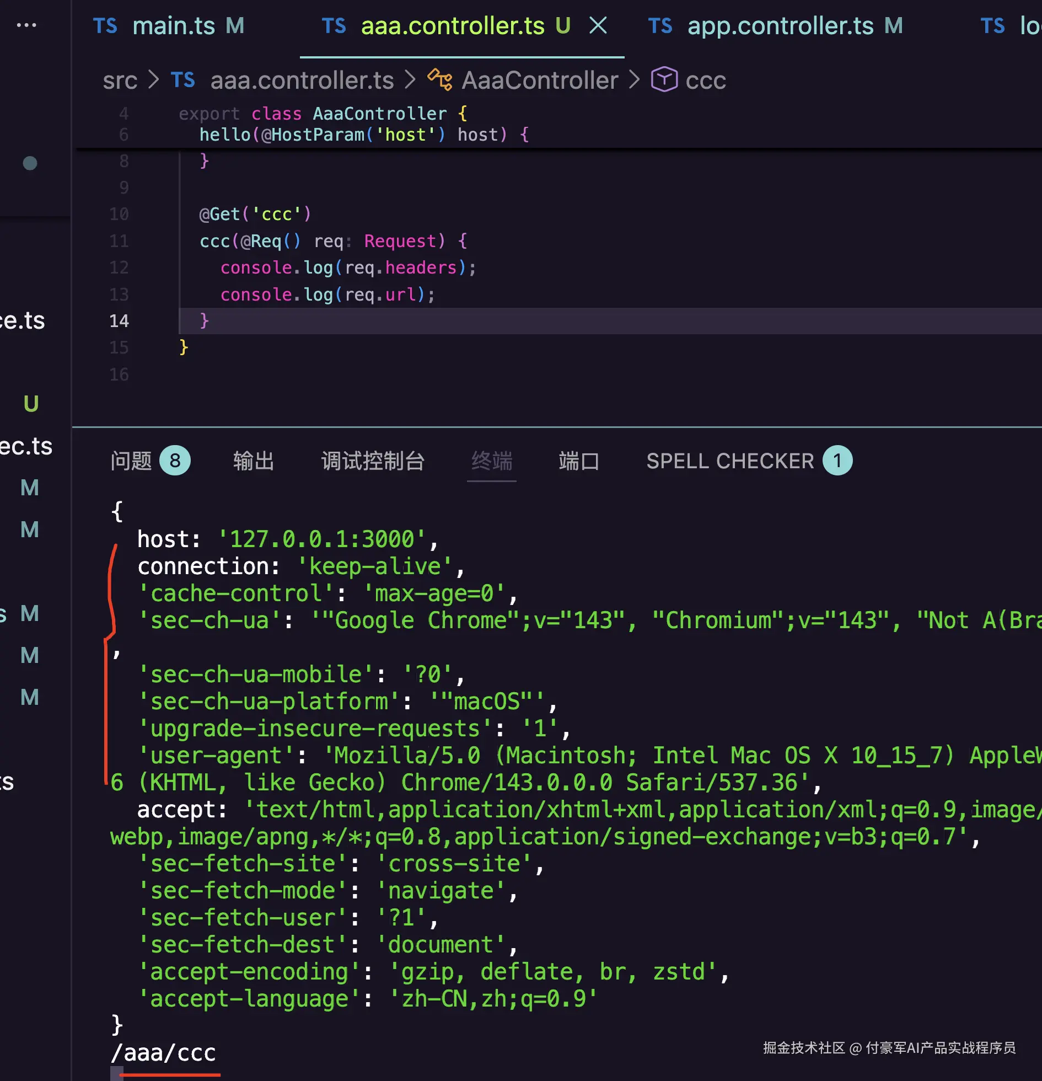Click the 'sec-ch-ua-mobile' terminal line
The image size is (1042, 1081).
click(301, 675)
